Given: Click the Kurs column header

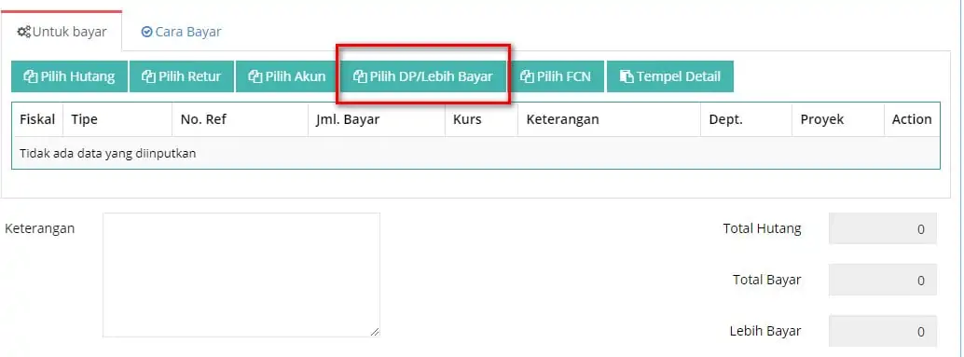Looking at the screenshot, I should [481, 119].
